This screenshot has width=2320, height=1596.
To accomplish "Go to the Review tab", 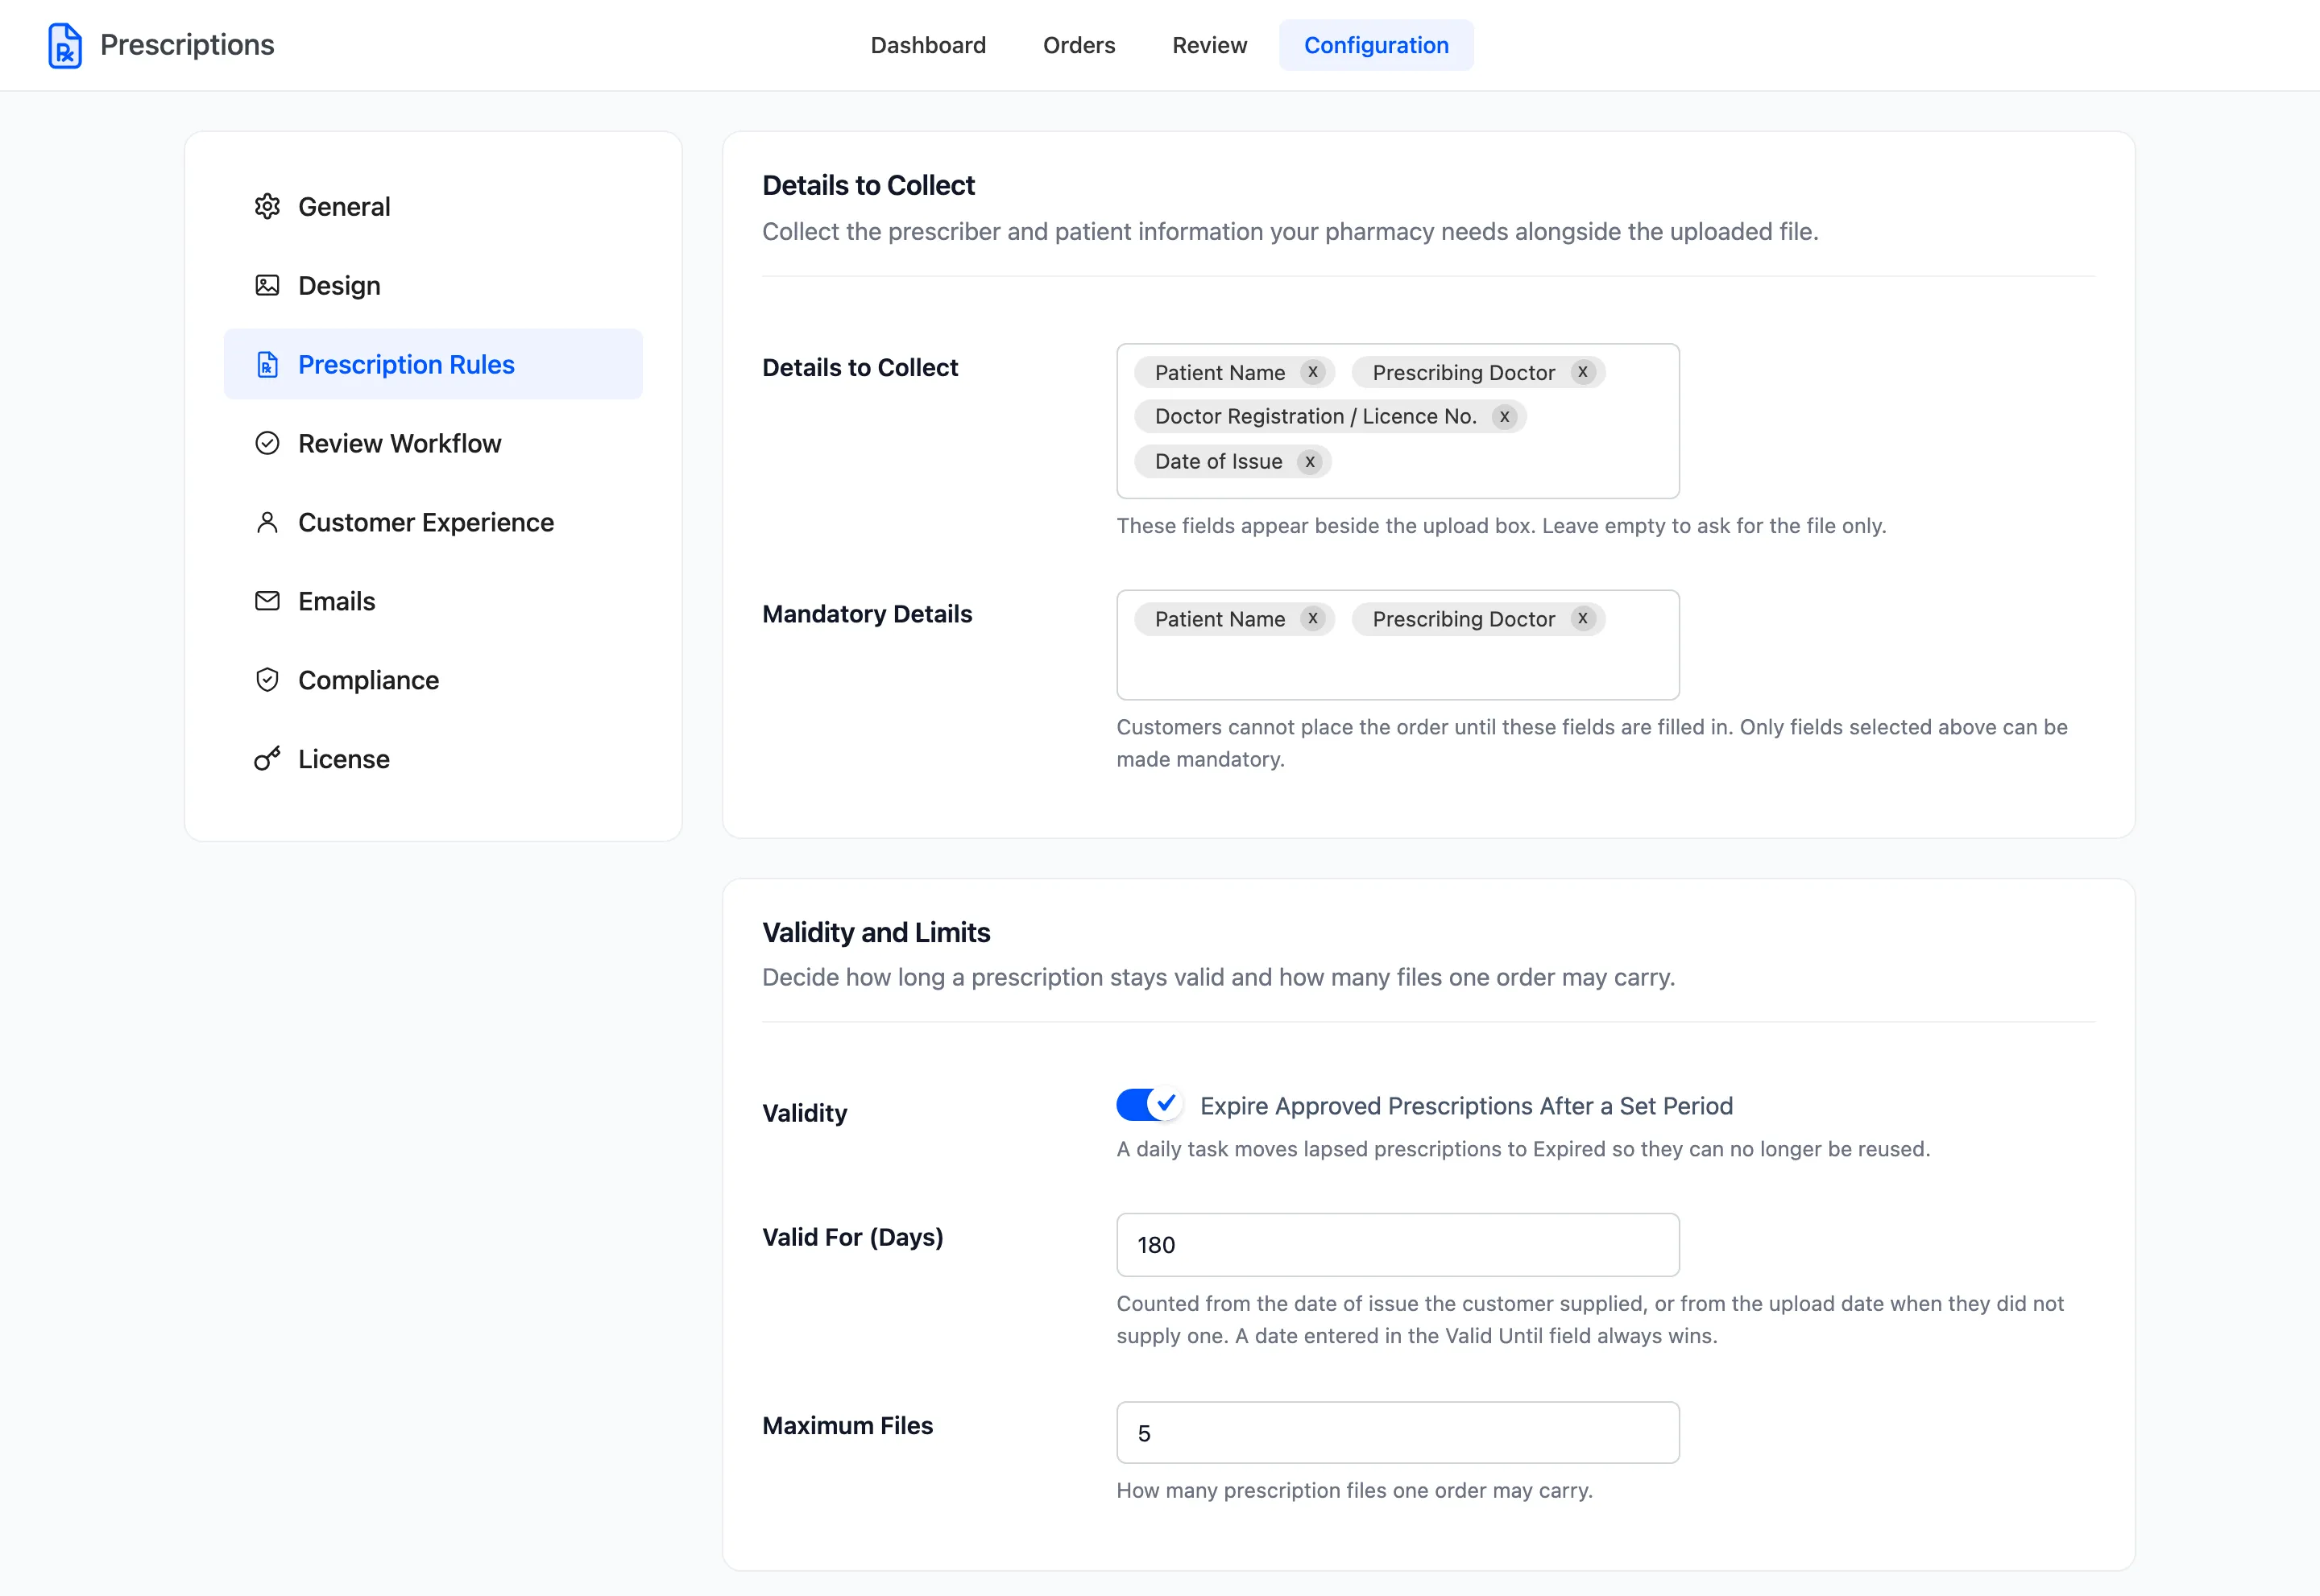I will (1209, 45).
